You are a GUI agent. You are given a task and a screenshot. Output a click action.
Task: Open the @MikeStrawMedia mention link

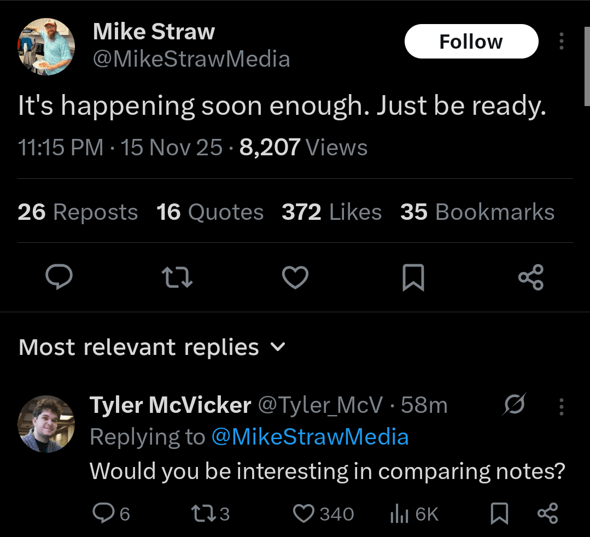coord(309,437)
